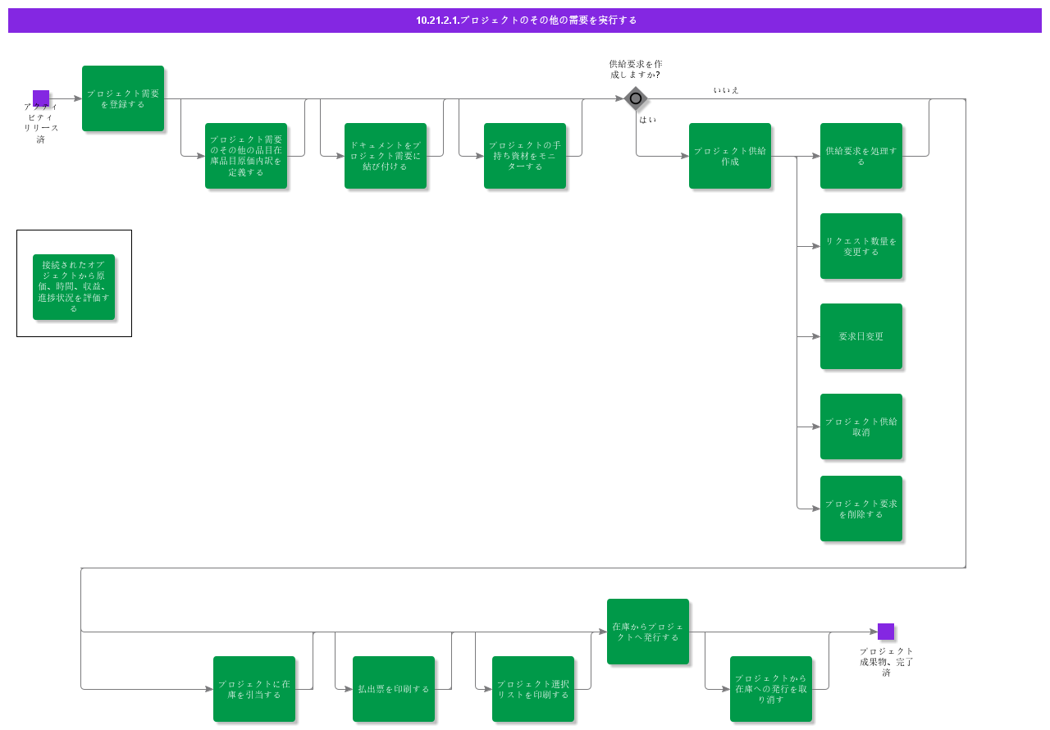Open プロジェクトに在庫を引当する step
Image resolution: width=1050 pixels, height=730 pixels.
254,689
